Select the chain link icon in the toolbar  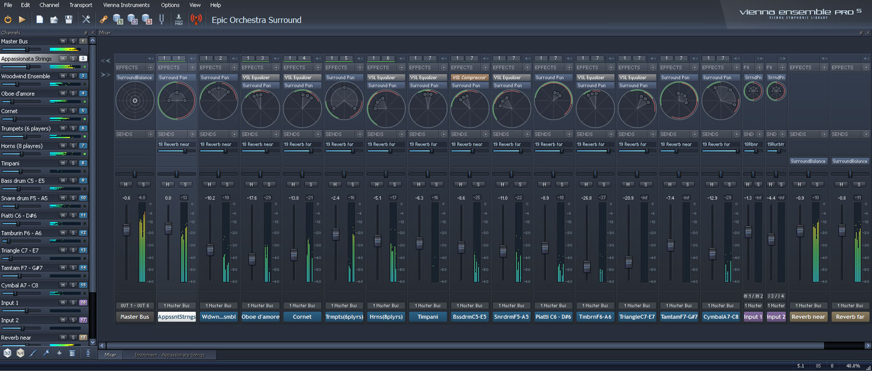click(x=103, y=19)
